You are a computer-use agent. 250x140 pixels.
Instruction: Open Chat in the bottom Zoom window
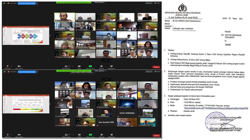click(79, 136)
